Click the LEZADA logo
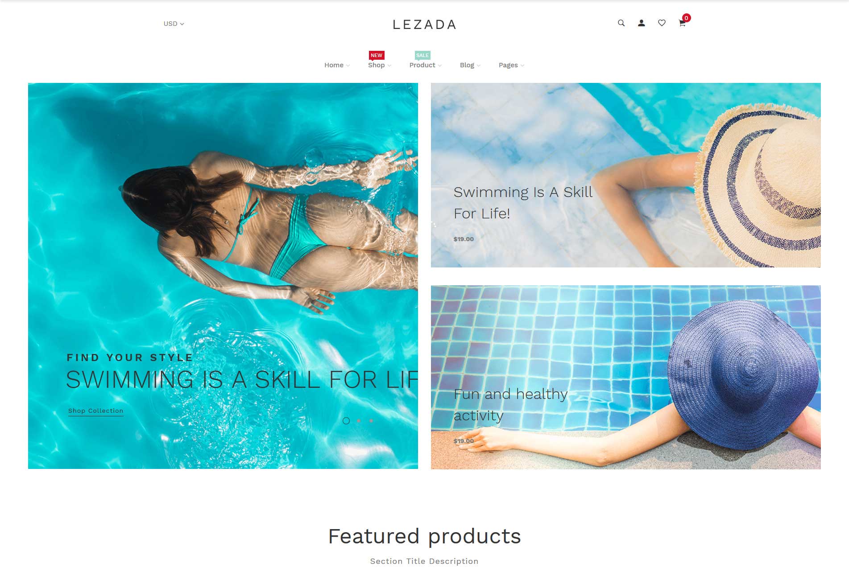The width and height of the screenshot is (849, 571). tap(424, 25)
